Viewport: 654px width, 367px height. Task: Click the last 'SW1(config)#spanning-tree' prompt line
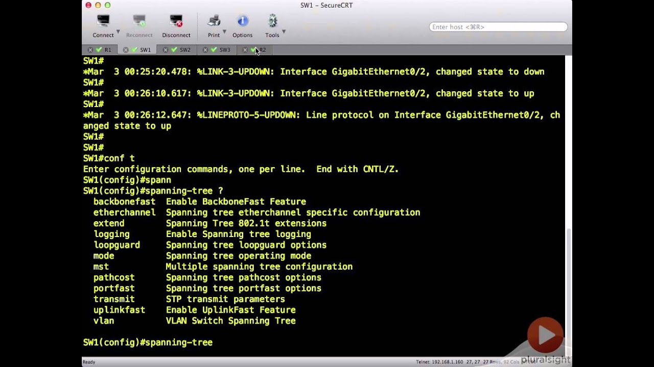point(148,343)
